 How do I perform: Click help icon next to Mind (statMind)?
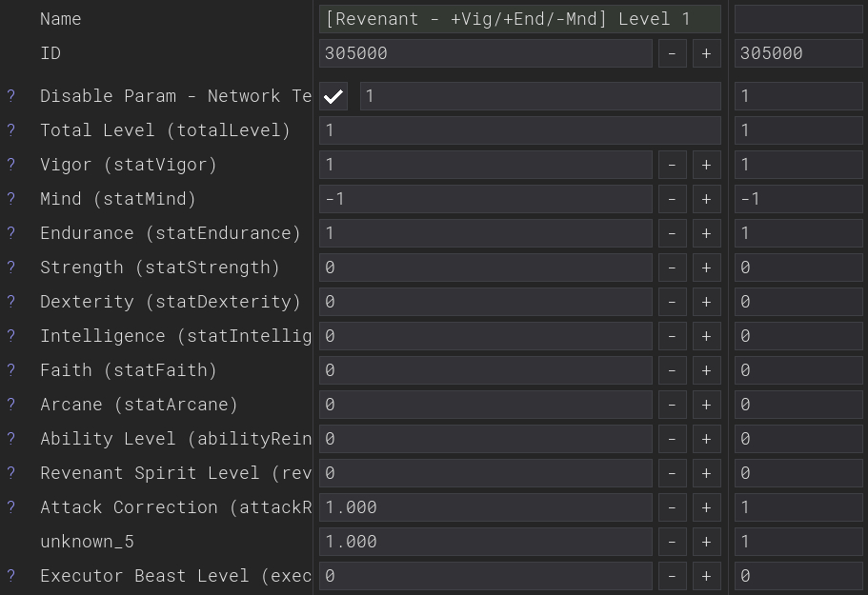(x=11, y=199)
